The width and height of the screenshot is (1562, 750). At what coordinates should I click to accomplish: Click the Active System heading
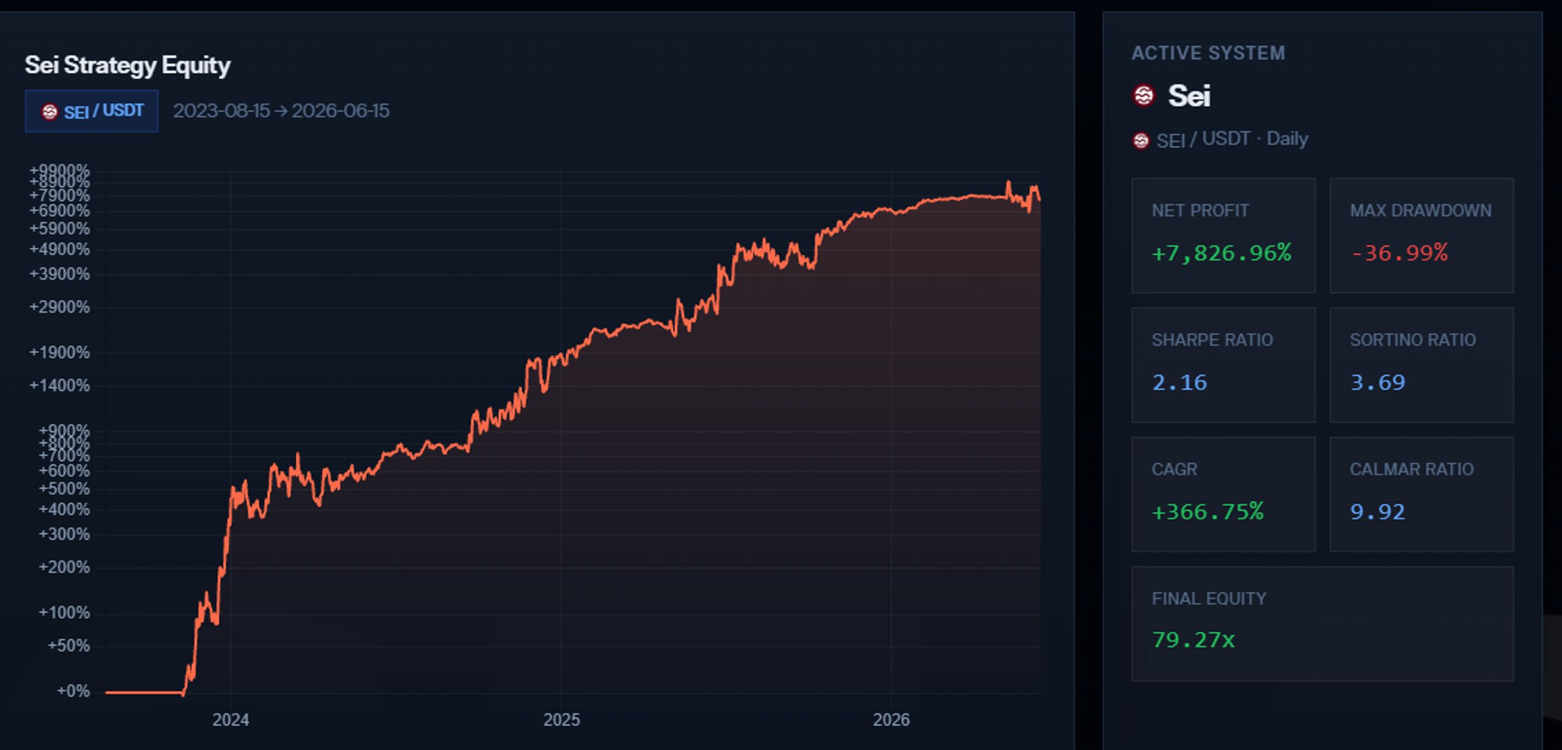pos(1208,53)
